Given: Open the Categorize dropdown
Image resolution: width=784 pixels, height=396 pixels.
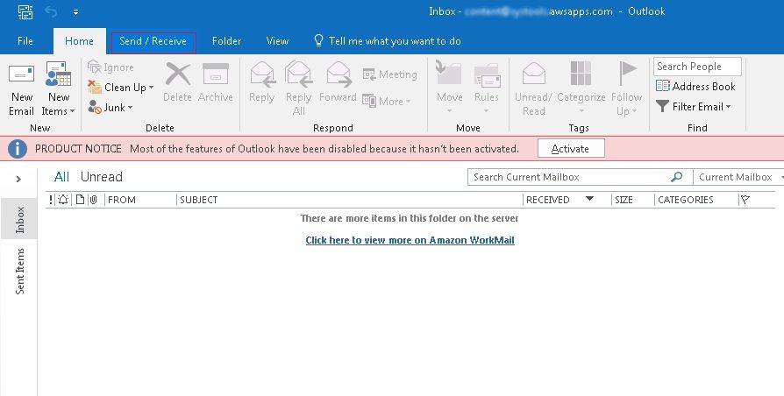Looking at the screenshot, I should point(581,88).
